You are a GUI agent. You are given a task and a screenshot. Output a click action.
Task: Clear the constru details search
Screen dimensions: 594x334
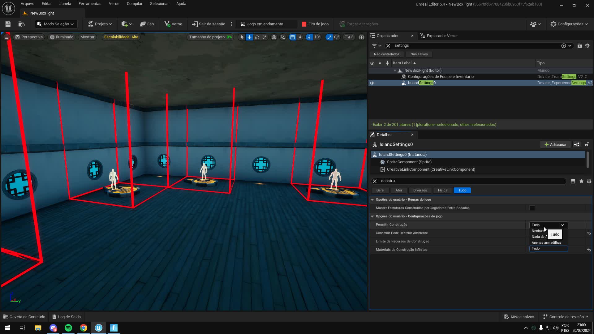(x=375, y=181)
